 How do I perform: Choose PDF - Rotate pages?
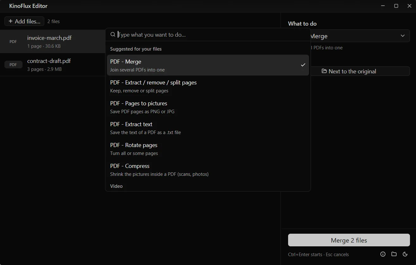click(x=208, y=149)
